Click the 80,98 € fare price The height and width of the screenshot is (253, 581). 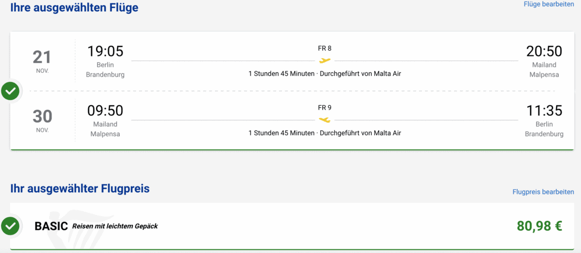539,226
